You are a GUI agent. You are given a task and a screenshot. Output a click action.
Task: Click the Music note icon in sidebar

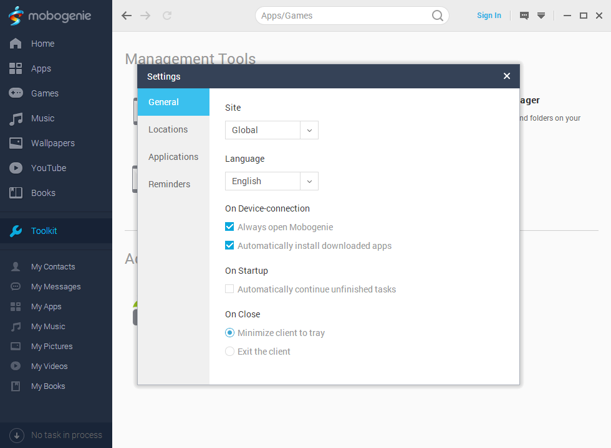[16, 118]
